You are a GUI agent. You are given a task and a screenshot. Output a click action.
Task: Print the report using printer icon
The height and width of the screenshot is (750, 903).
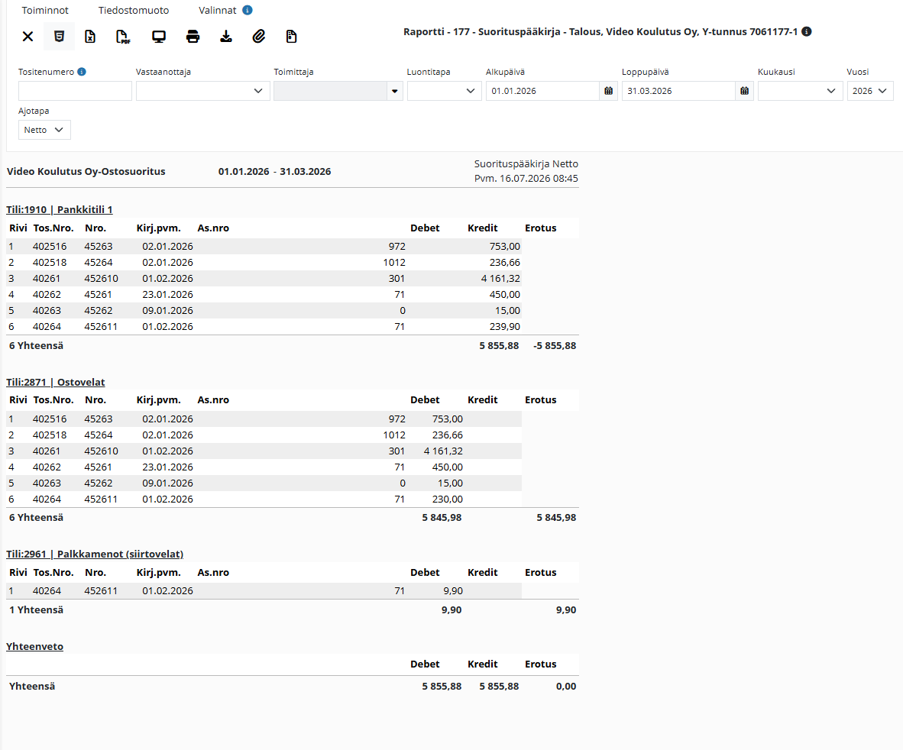193,37
